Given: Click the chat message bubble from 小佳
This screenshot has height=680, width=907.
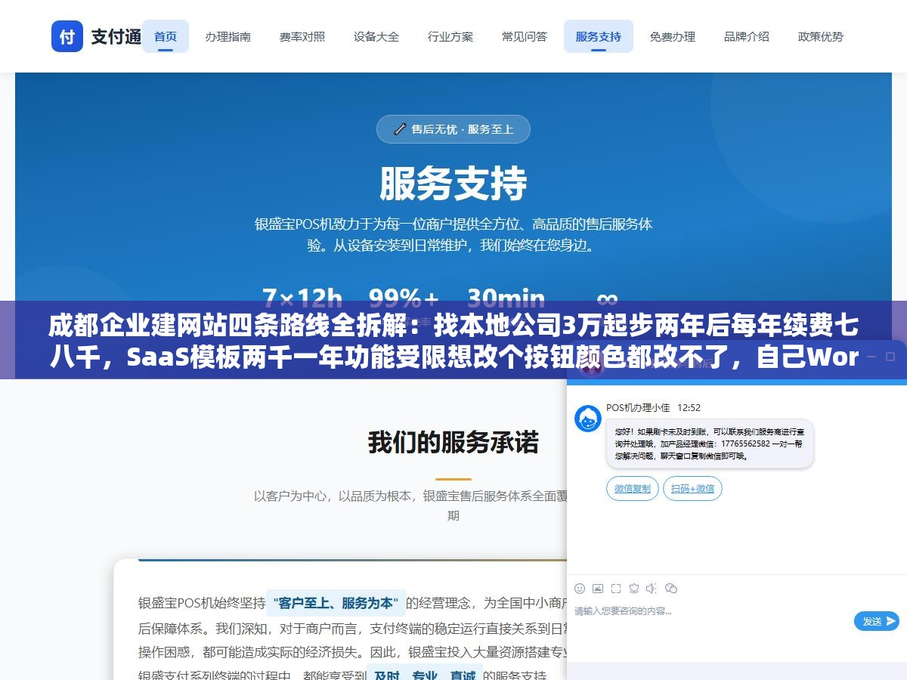Looking at the screenshot, I should (710, 444).
